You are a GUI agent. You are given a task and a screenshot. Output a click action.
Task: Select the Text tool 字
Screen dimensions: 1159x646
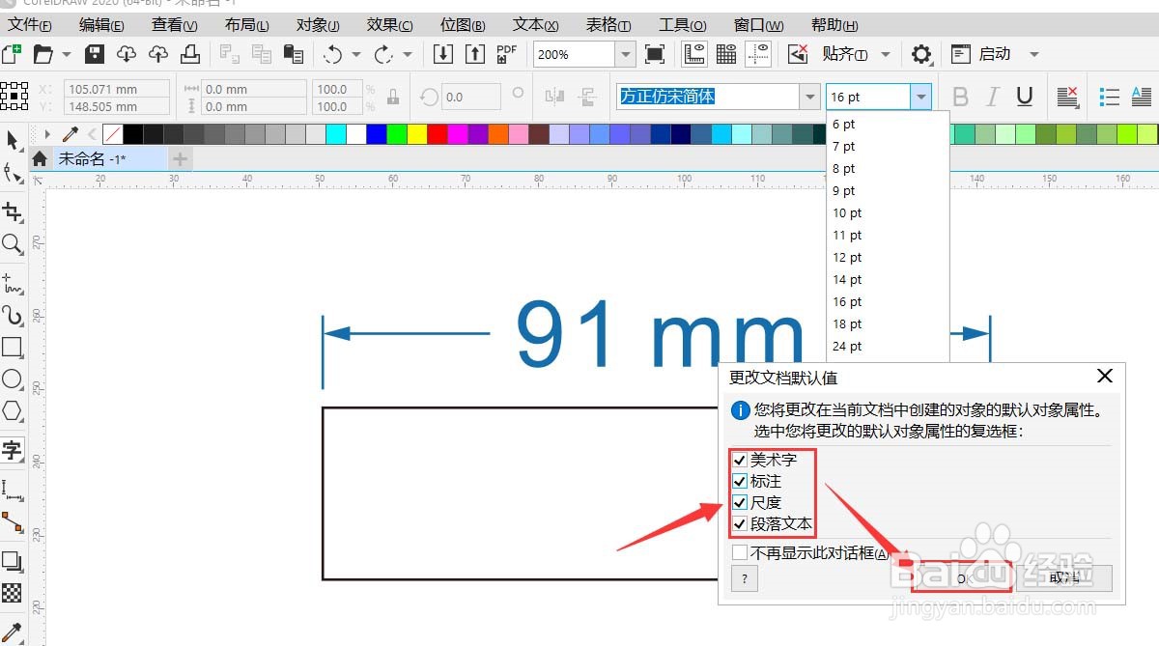tap(13, 449)
